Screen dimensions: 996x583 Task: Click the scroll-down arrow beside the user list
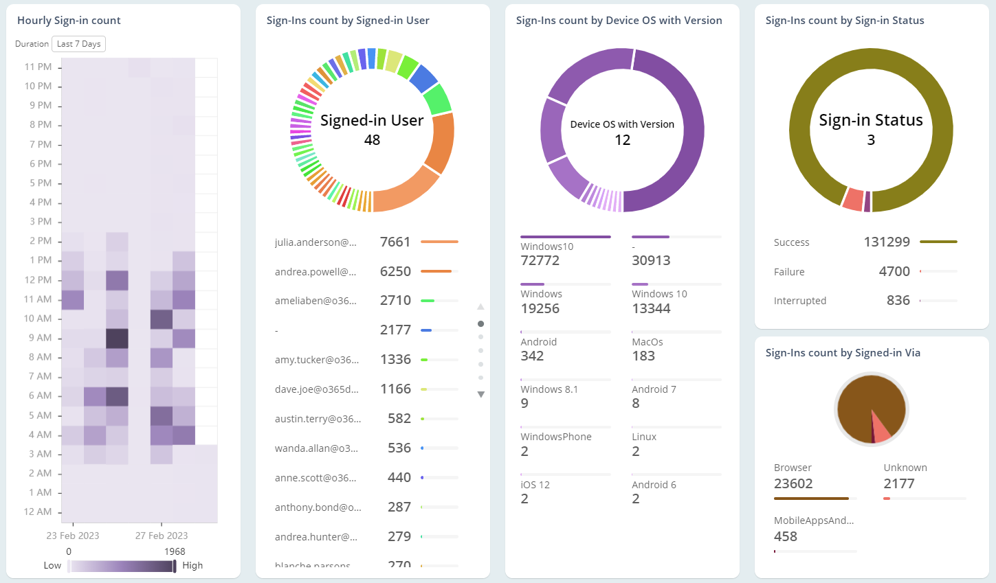481,394
